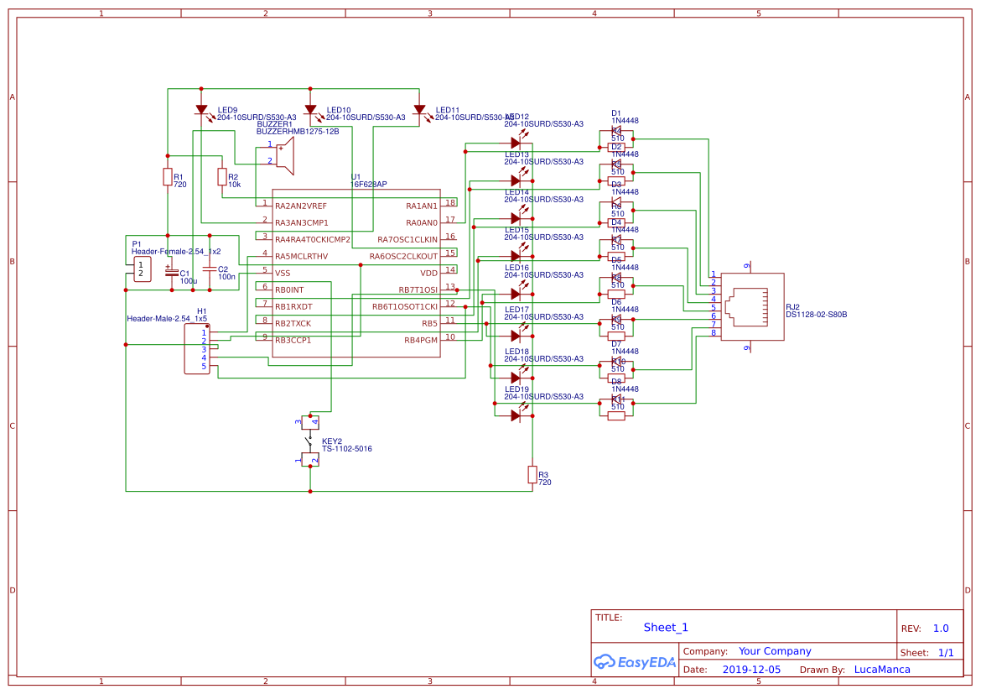The height and width of the screenshot is (694, 981).
Task: Click the Sheet_1 title text
Action: 666,628
